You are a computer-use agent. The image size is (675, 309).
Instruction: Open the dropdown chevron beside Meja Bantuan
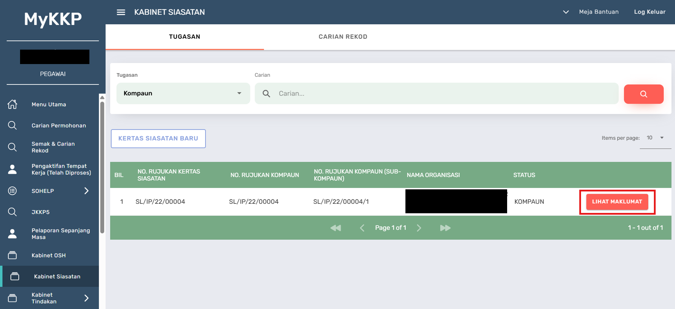tap(566, 12)
